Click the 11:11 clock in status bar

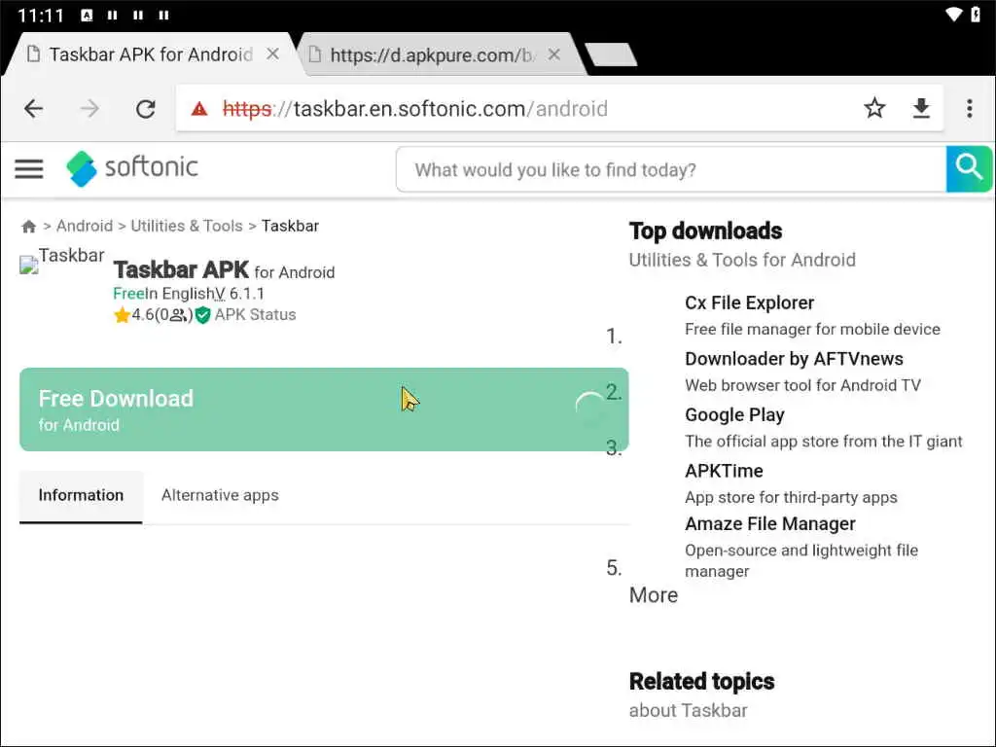[41, 15]
